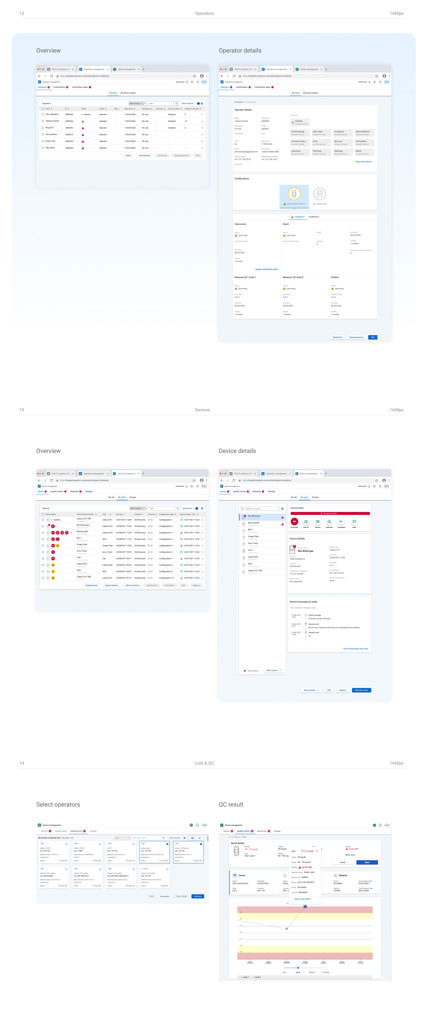This screenshot has height=1030, width=423.
Task: Open More actions dropdown in device sidebar
Action: pos(274,671)
